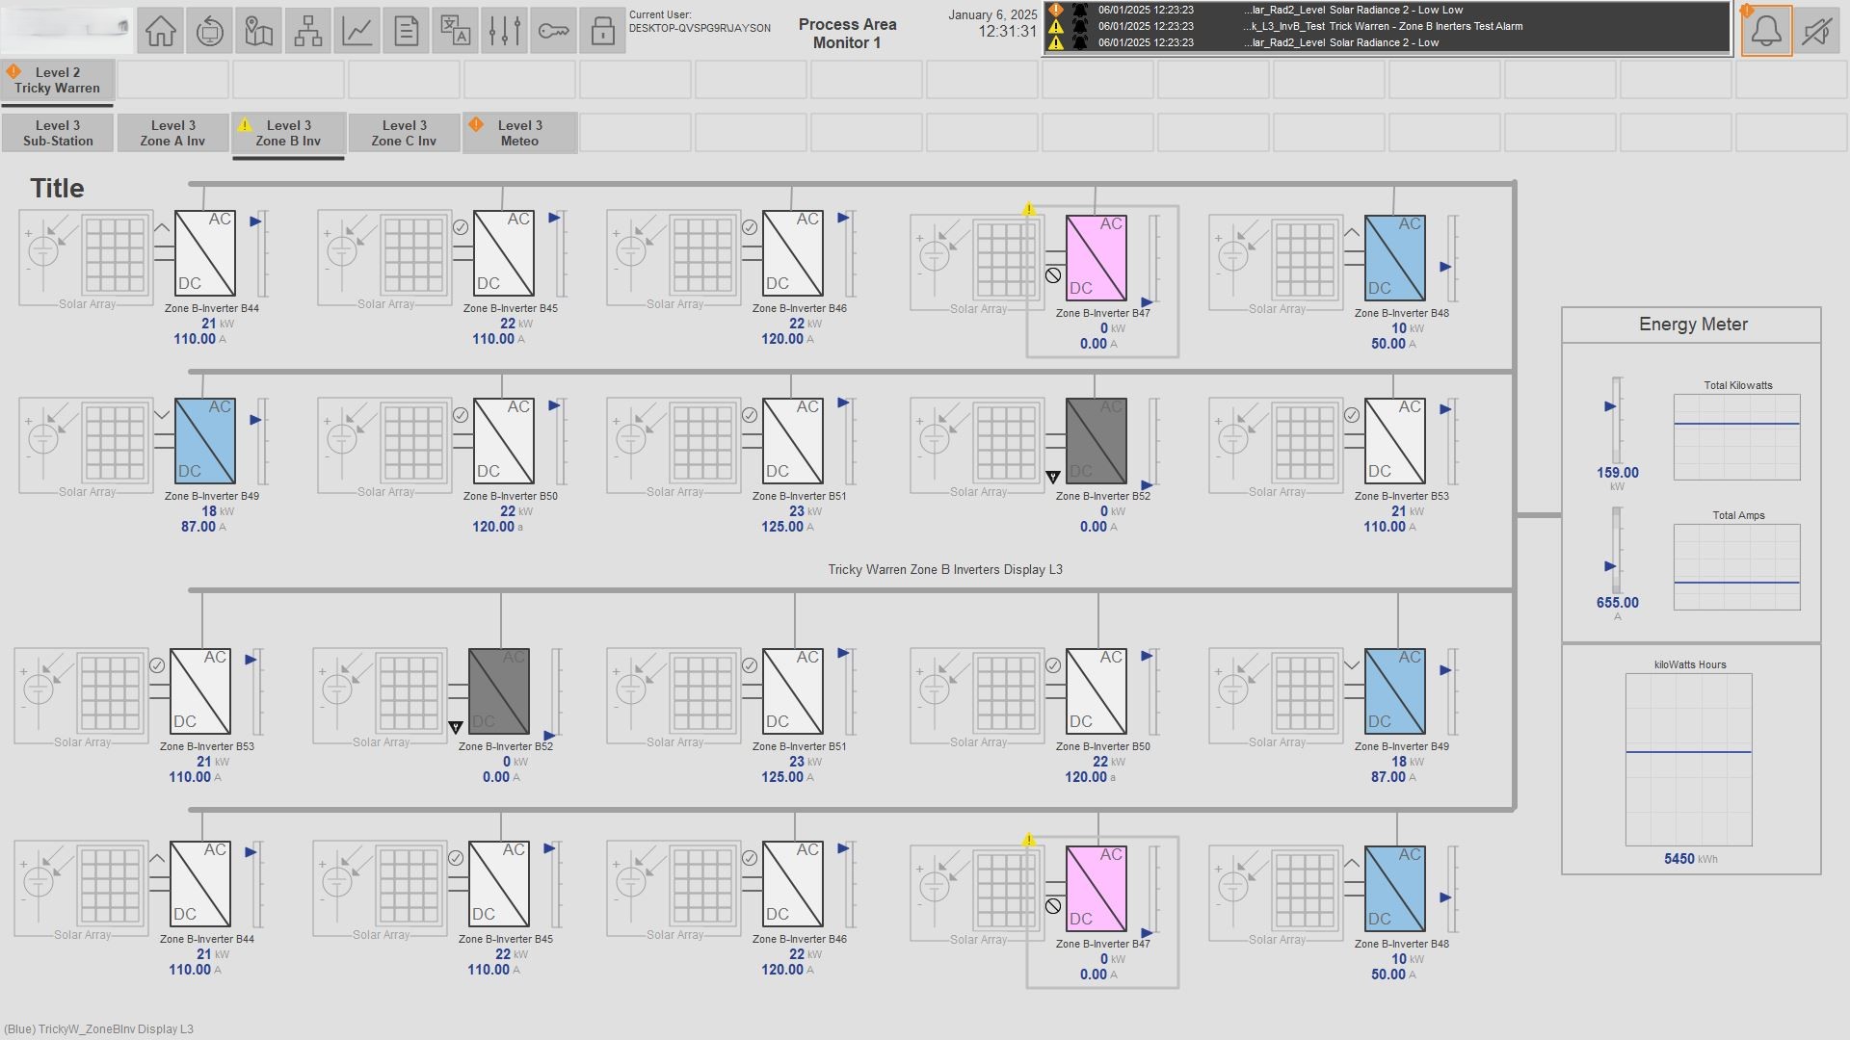
Task: Click the Total Kilowatts level bar indicator
Action: [x=1617, y=420]
